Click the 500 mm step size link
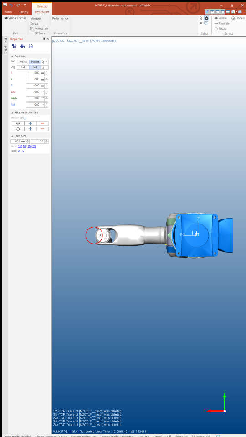 (x=30, y=146)
